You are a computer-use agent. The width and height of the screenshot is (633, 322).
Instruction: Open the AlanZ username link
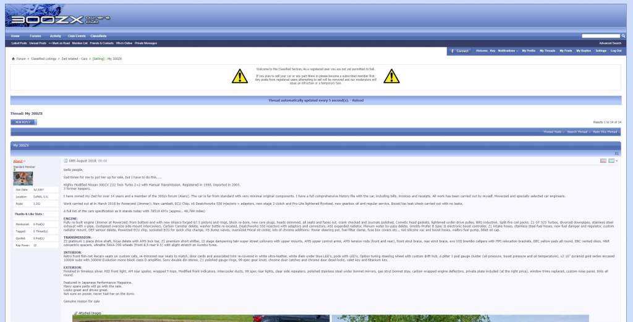tap(18, 160)
